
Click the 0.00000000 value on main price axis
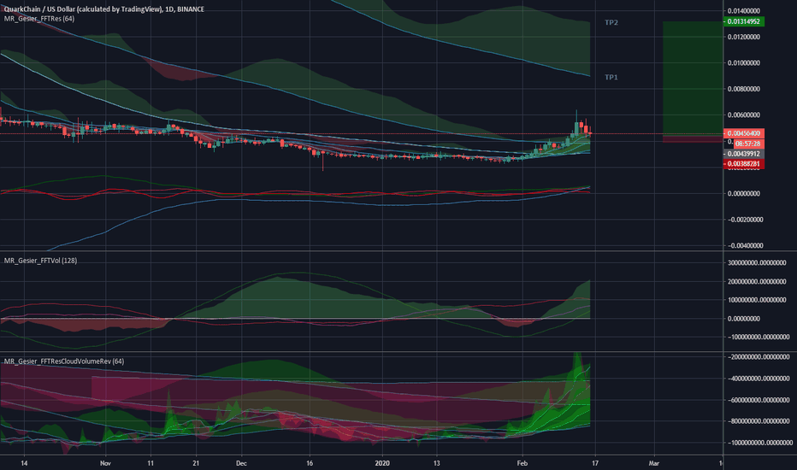pos(744,194)
